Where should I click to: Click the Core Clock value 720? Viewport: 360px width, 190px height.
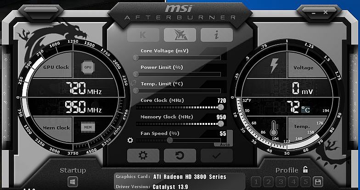click(x=221, y=101)
